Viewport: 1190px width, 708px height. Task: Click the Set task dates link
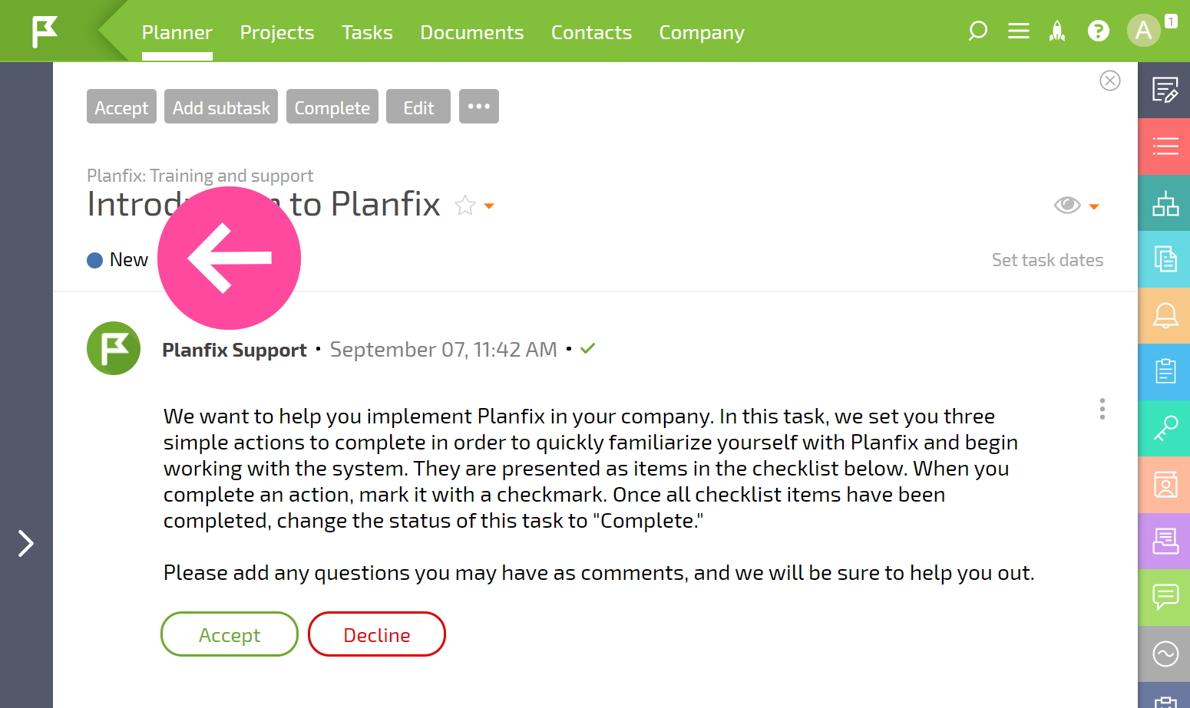coord(1047,260)
